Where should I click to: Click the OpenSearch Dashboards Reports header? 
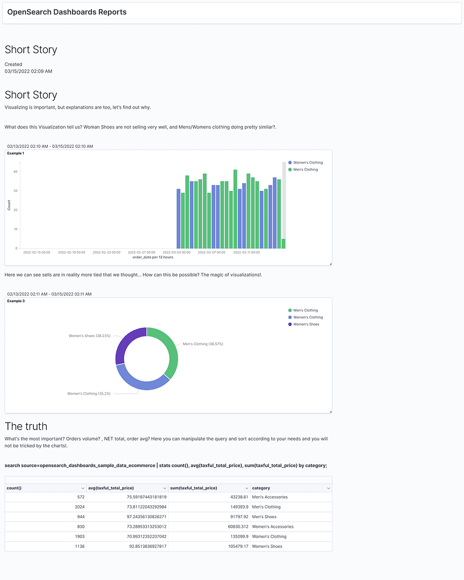(x=67, y=12)
